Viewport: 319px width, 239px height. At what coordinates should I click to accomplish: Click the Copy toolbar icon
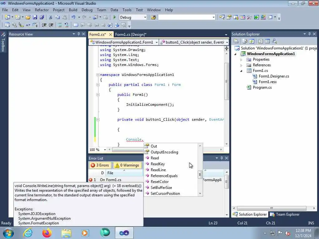[58, 17]
